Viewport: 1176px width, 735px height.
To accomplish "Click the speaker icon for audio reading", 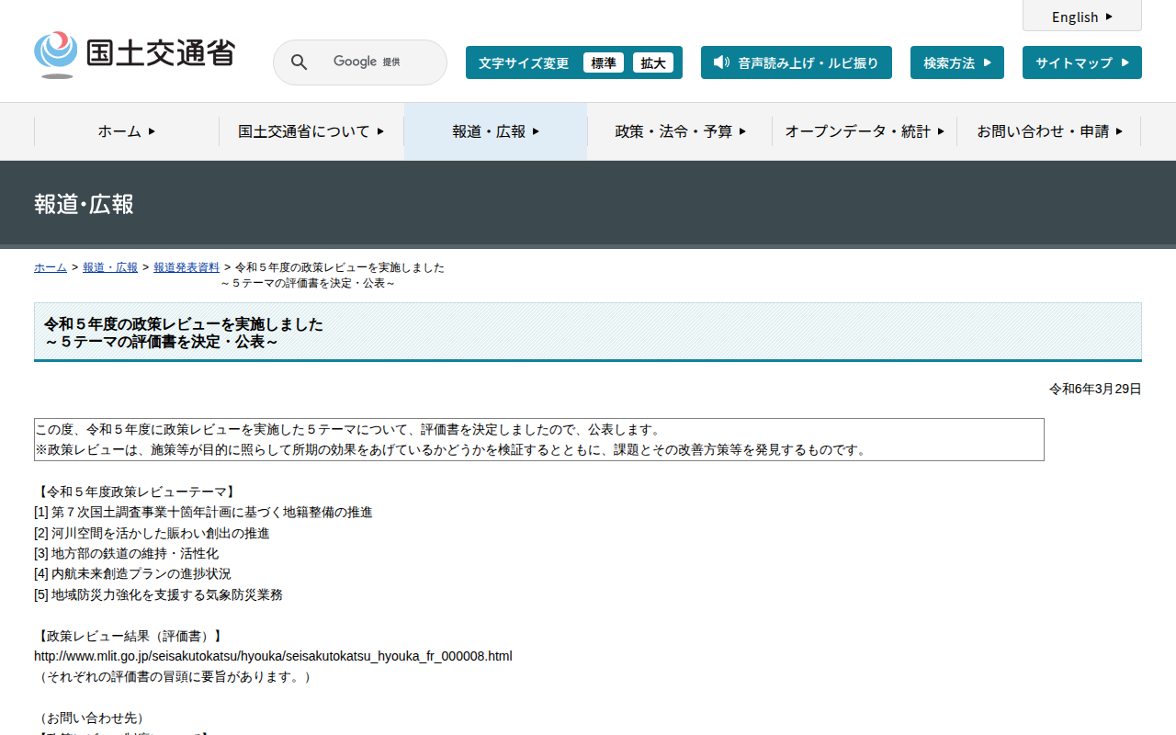I will click(721, 62).
